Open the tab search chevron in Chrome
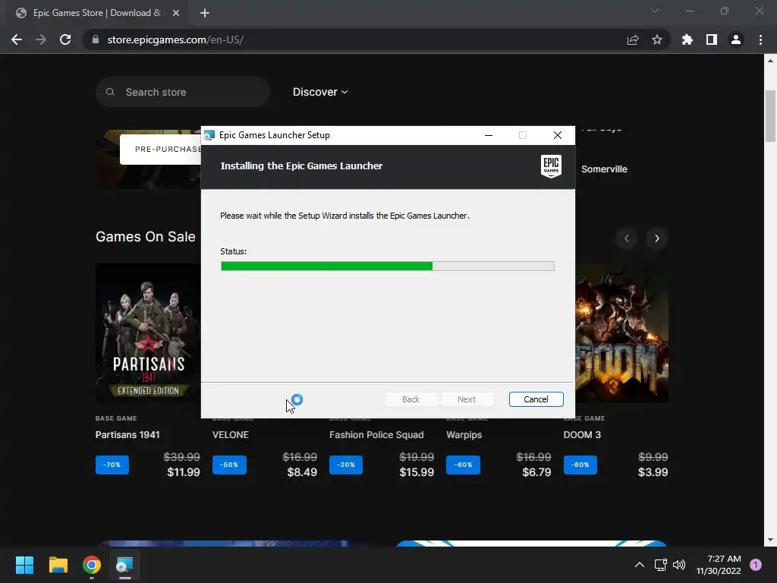The height and width of the screenshot is (583, 777). tap(655, 11)
